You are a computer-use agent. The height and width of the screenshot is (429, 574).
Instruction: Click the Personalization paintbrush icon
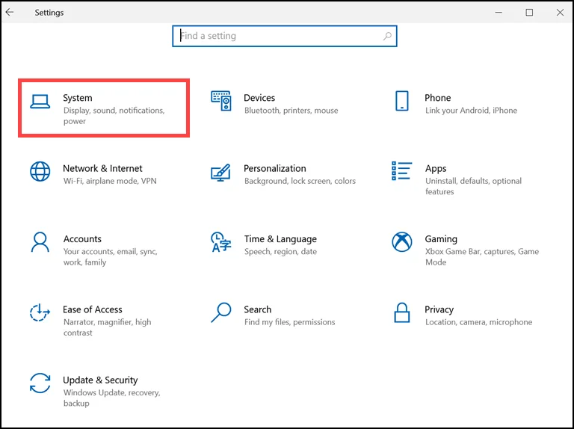pyautogui.click(x=220, y=173)
